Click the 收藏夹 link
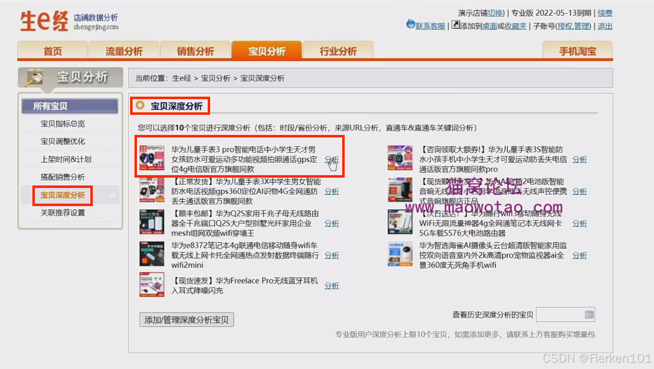The width and height of the screenshot is (654, 369). 516,26
